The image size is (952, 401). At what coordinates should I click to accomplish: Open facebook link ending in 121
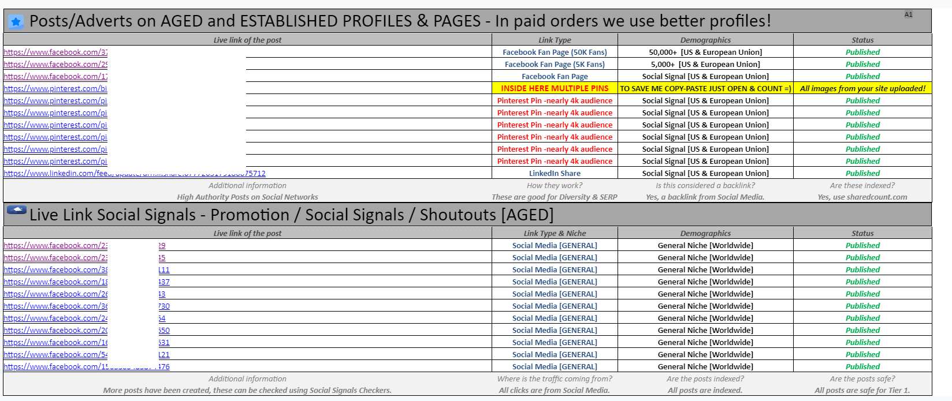[x=87, y=354]
